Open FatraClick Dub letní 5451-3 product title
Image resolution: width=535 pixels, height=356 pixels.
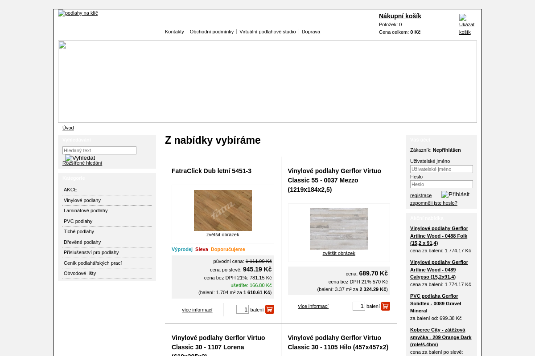(211, 171)
